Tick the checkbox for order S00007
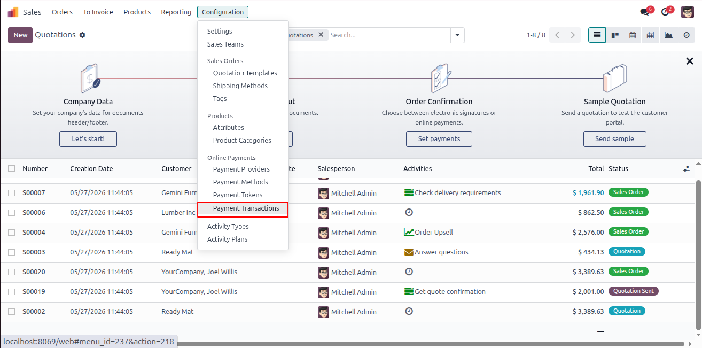This screenshot has height=348, width=702. tap(12, 193)
